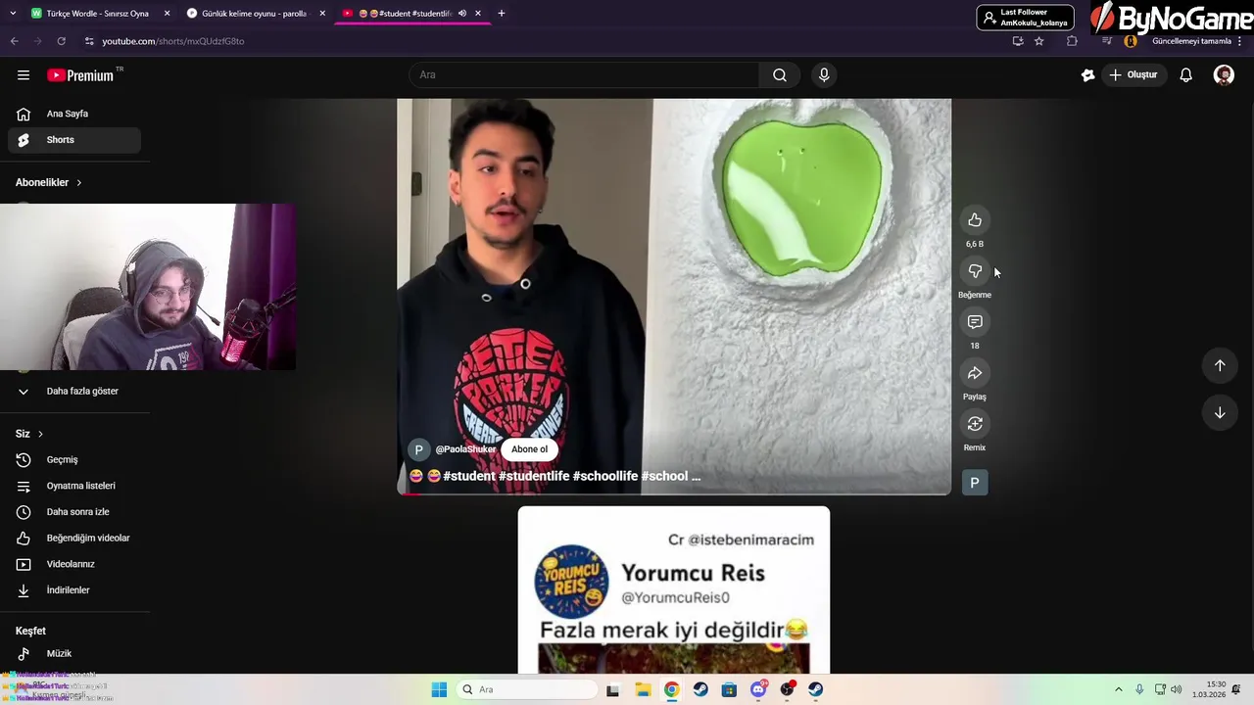Open Daha sonra izle
Image resolution: width=1254 pixels, height=705 pixels.
74,512
